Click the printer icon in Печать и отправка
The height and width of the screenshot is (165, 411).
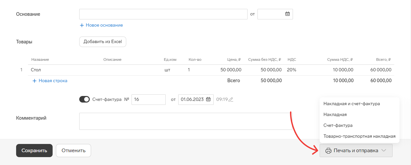[328, 151]
